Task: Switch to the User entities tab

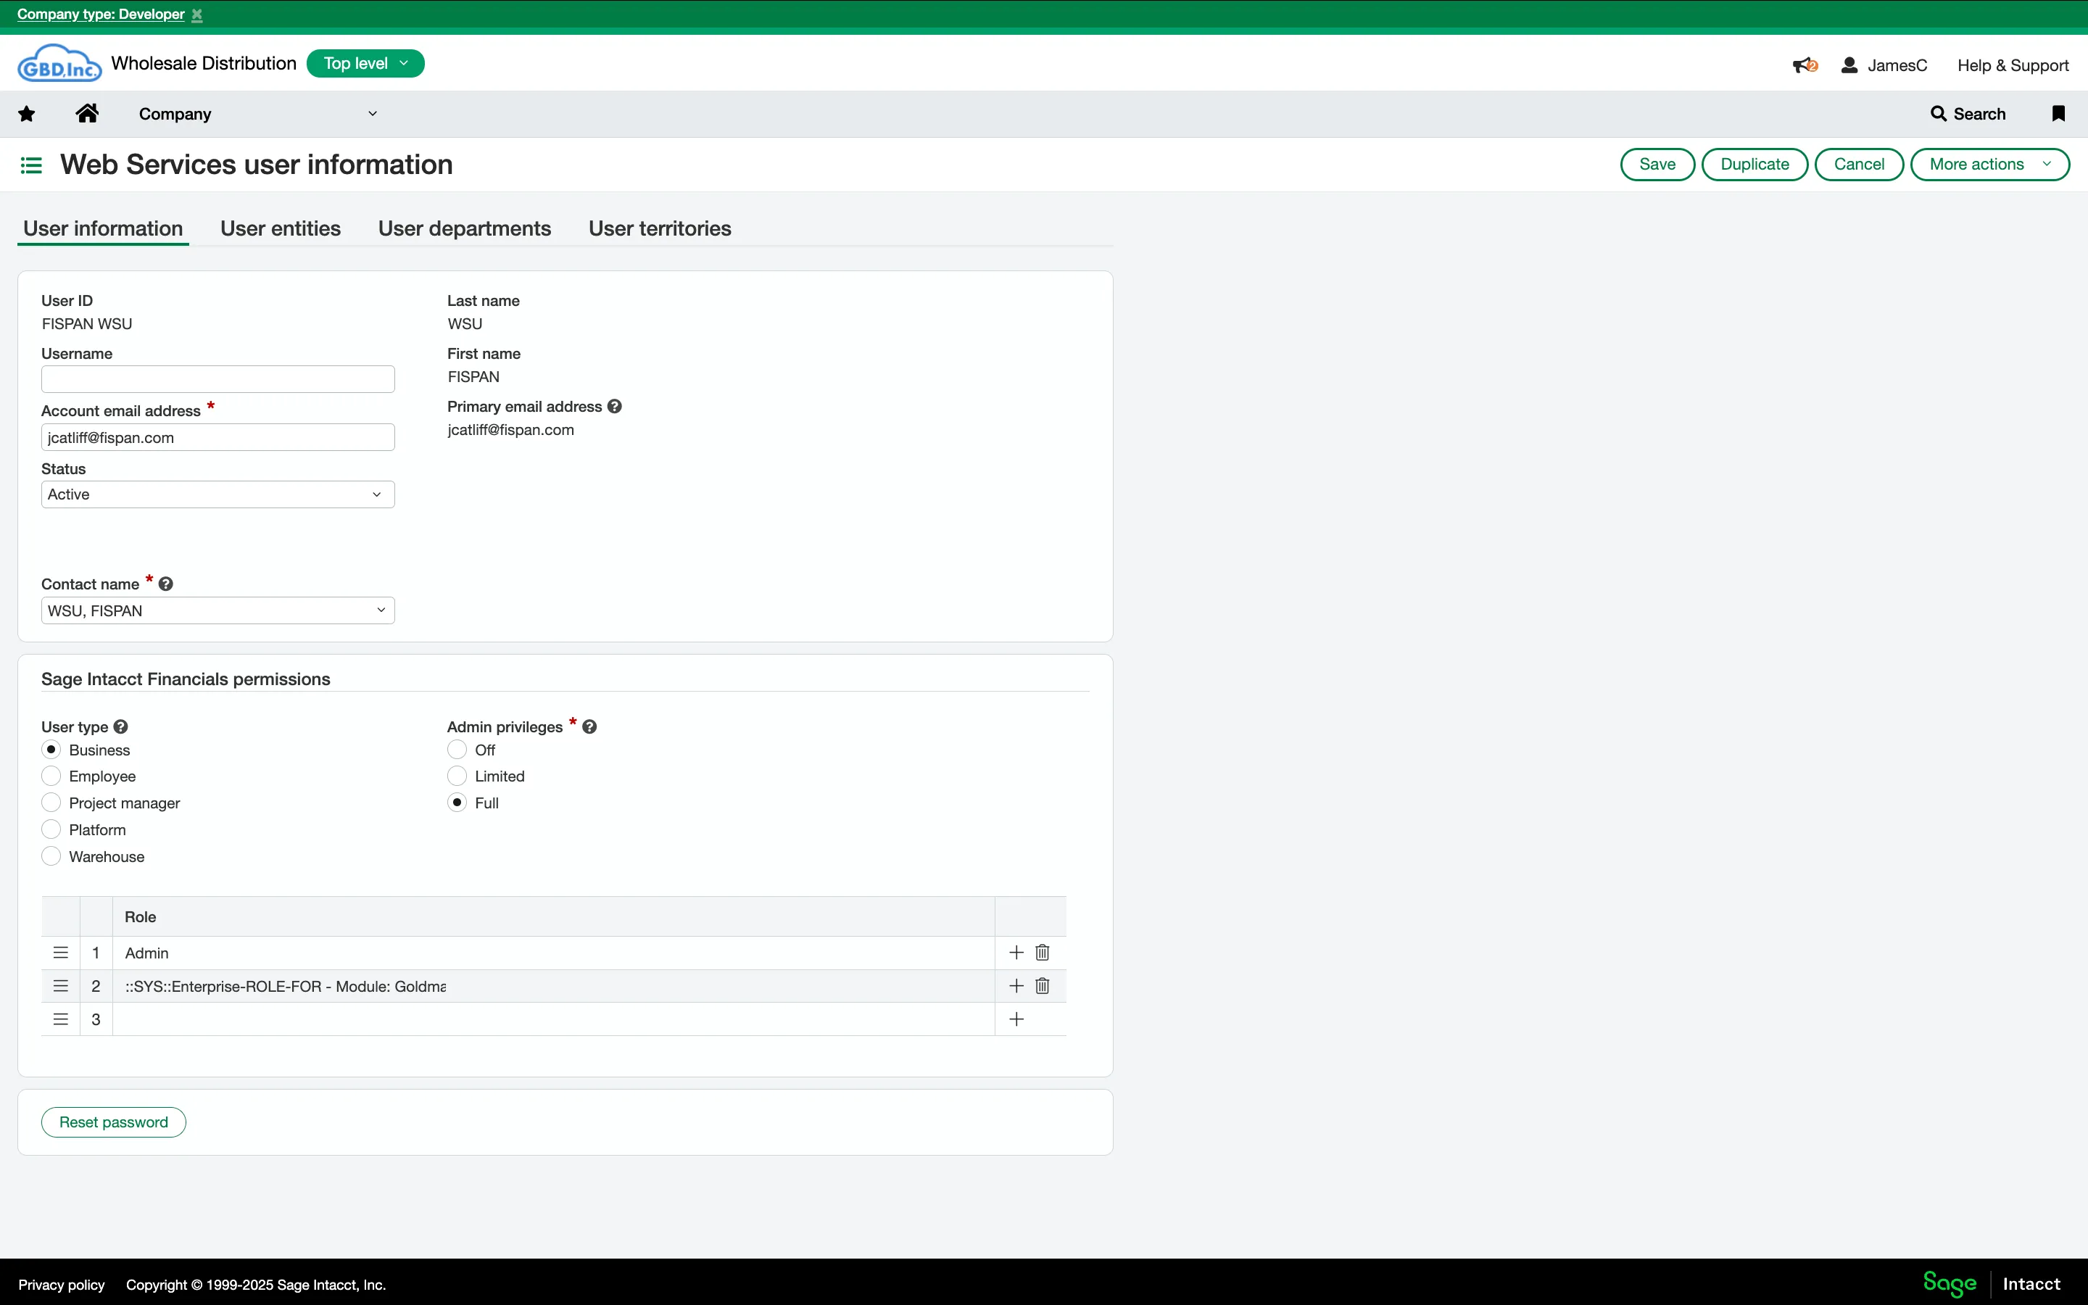Action: pyautogui.click(x=281, y=228)
